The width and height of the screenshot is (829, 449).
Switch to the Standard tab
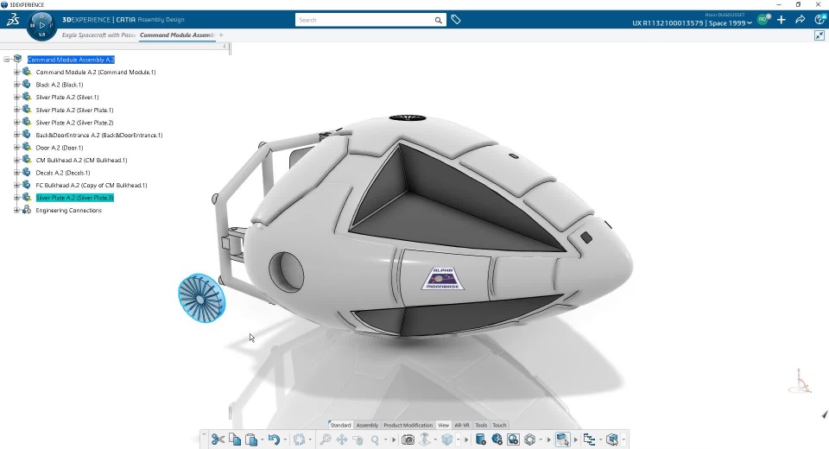tap(340, 425)
